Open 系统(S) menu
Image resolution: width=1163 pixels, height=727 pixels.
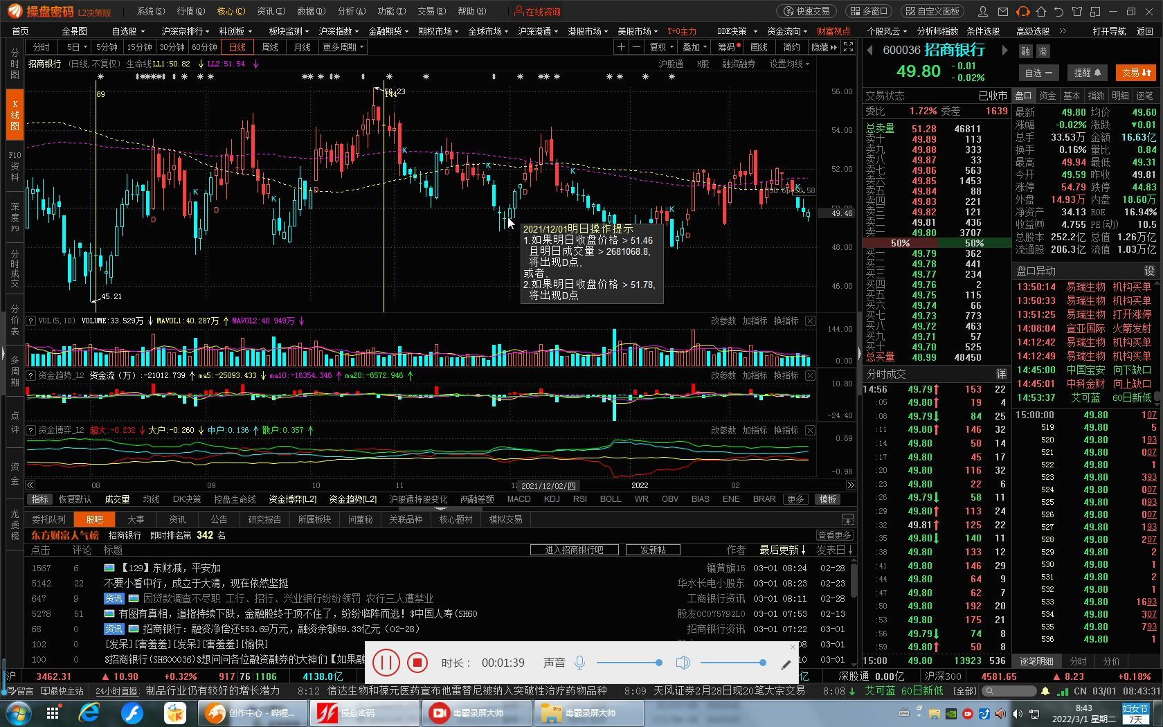tap(150, 11)
